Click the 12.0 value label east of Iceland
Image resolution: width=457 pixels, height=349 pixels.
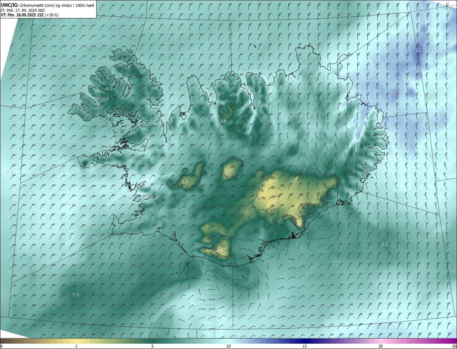pos(396,94)
